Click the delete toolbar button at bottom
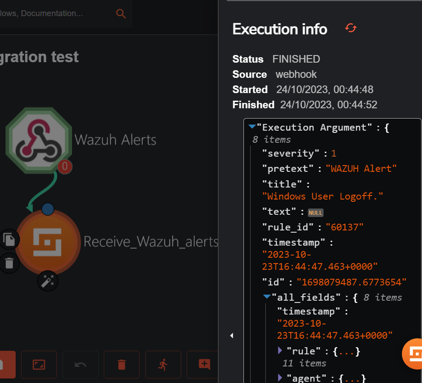Image resolution: width=422 pixels, height=383 pixels. coord(122,364)
